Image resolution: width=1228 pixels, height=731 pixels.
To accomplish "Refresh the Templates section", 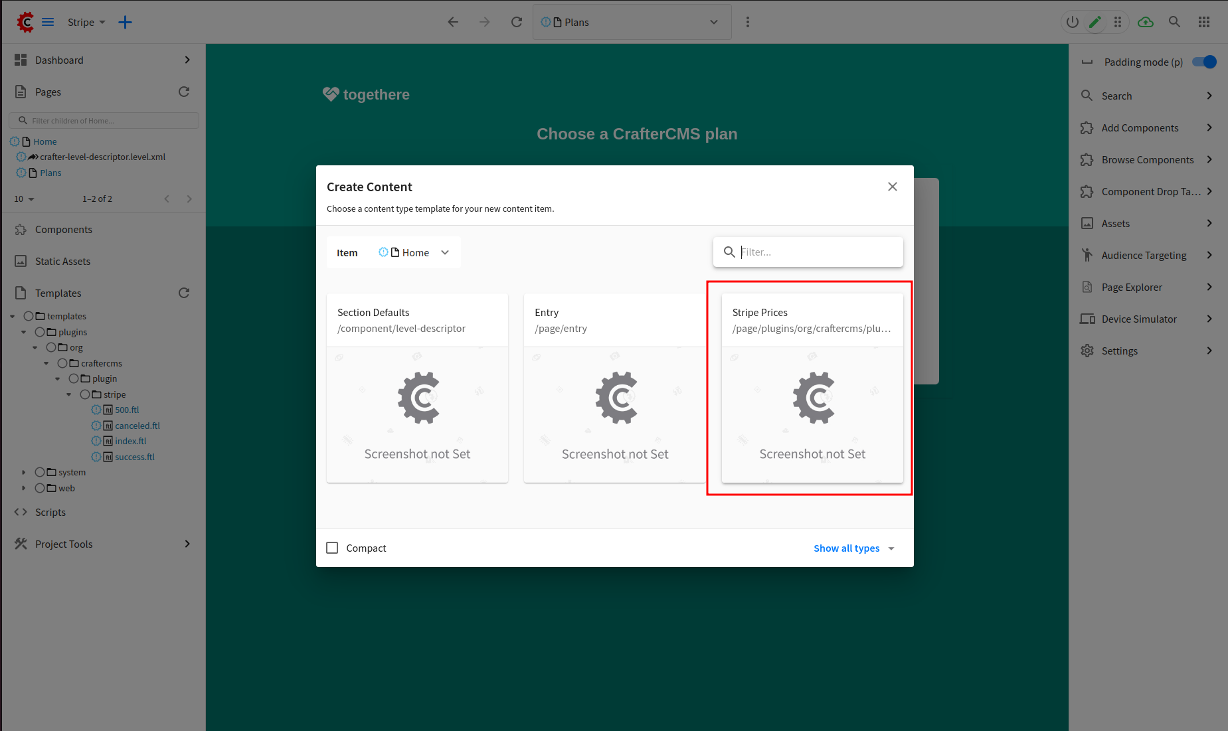I will click(x=184, y=293).
